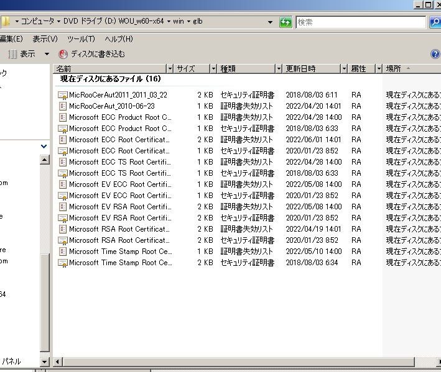Image resolution: width=441 pixels, height=372 pixels.
Task: Click inside the 検索 search field
Action: (361, 22)
